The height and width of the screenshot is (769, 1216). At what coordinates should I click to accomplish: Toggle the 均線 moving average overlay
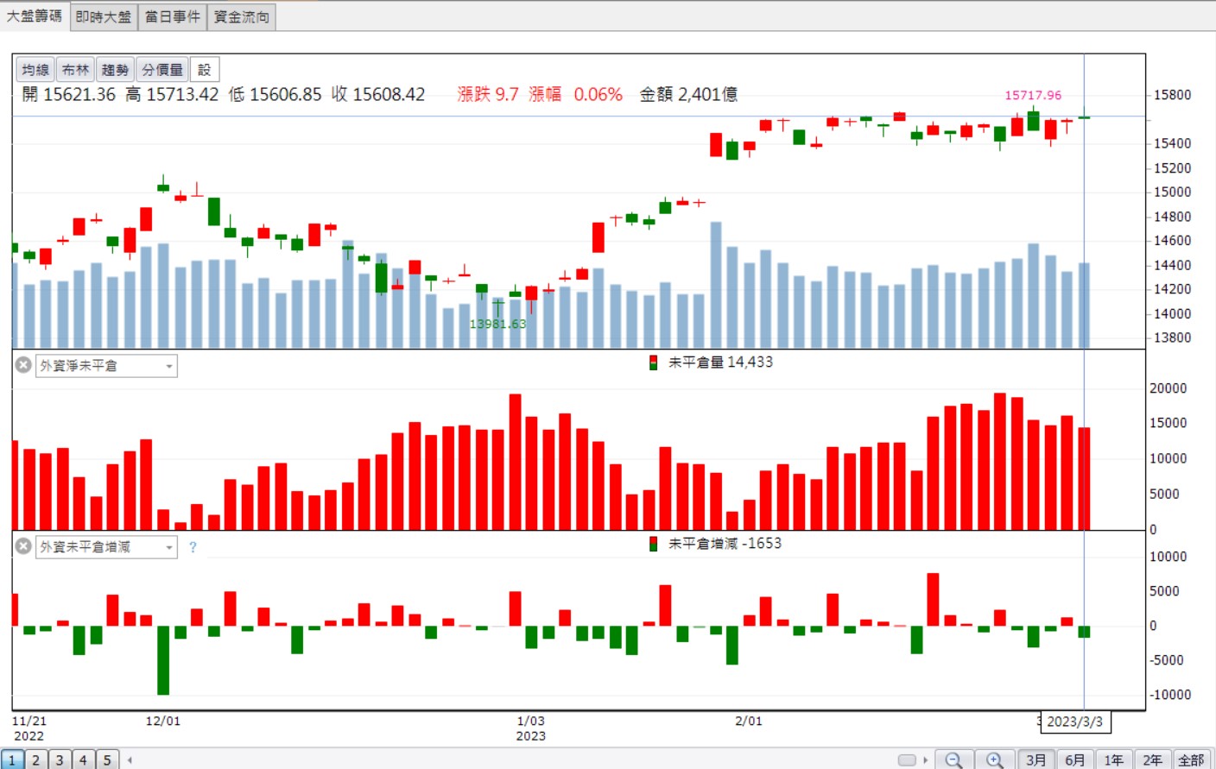[x=35, y=70]
